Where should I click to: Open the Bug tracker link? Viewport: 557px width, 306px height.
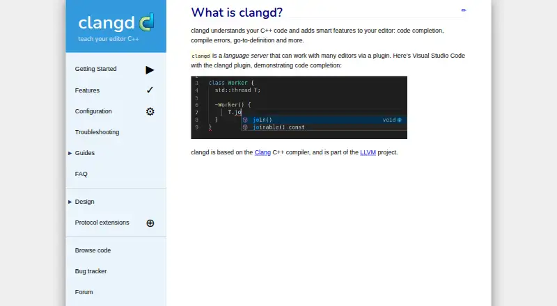(91, 271)
